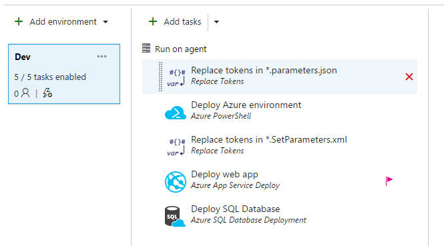This screenshot has height=246, width=444.
Task: Click the Azure PowerShell cloud icon
Action: (x=176, y=113)
